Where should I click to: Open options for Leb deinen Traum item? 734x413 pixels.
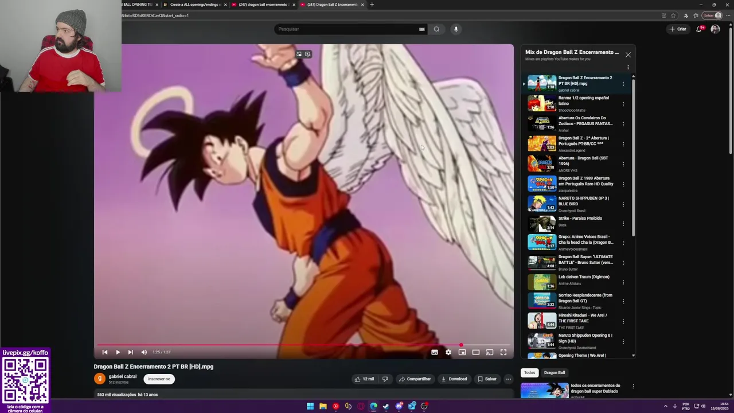point(623,282)
